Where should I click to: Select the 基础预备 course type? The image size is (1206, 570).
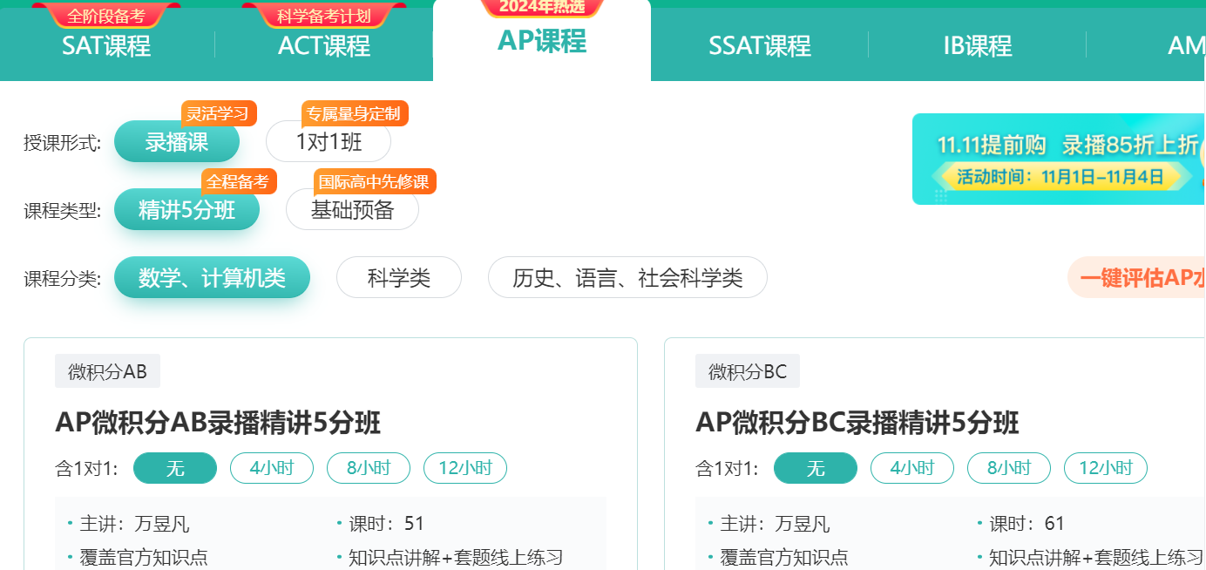coord(352,209)
